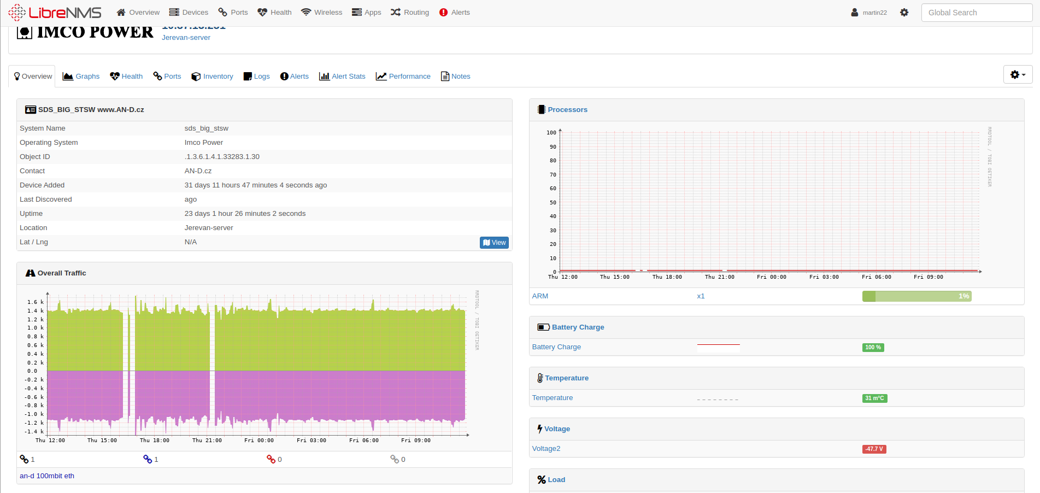The image size is (1040, 493).
Task: Switch to the Alert Stats tab
Action: coord(342,77)
